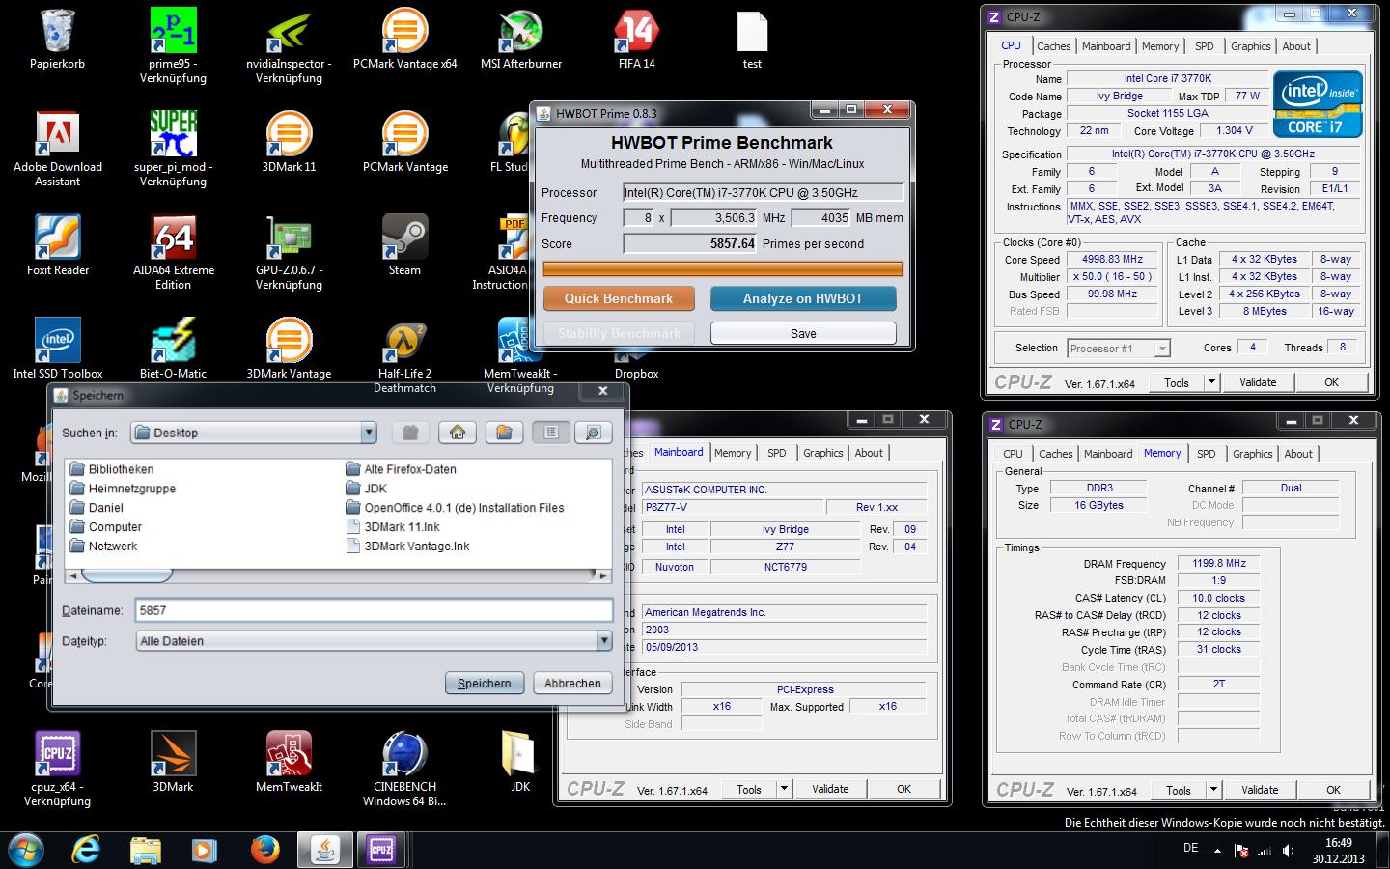The width and height of the screenshot is (1390, 869).
Task: Click the Dateiname input field
Action: [375, 610]
